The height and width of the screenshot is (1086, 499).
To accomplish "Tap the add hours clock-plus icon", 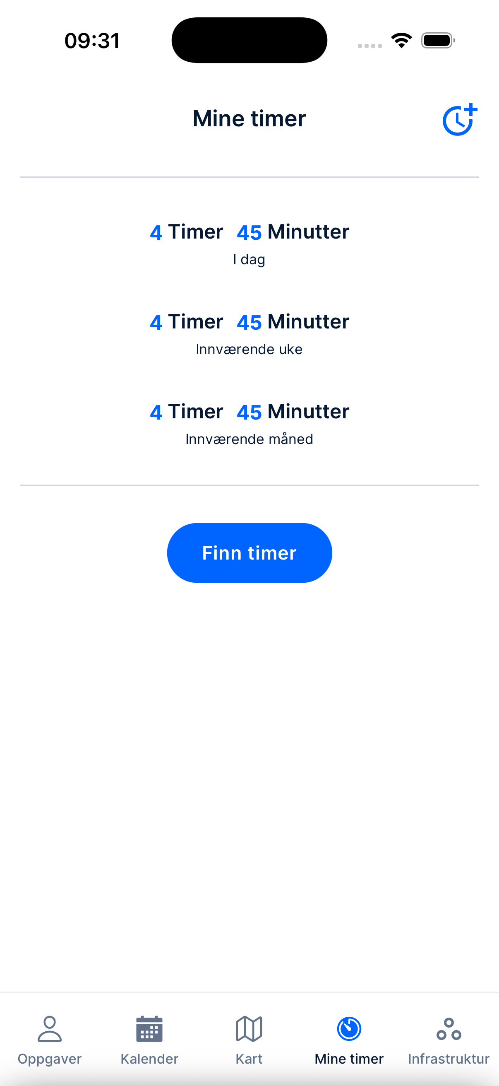I will (x=459, y=120).
